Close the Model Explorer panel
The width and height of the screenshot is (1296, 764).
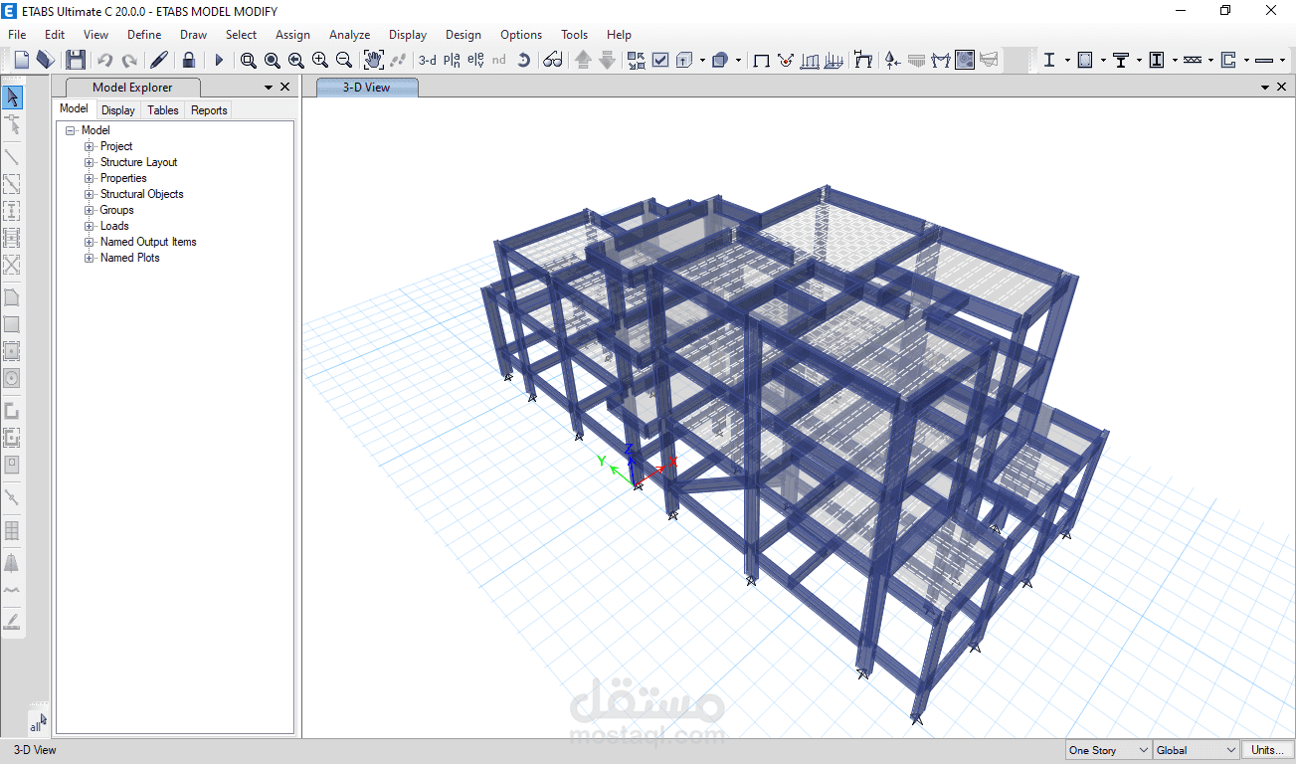(x=285, y=88)
